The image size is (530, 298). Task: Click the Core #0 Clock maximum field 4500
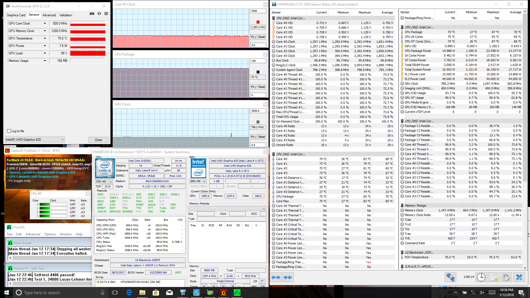(x=258, y=11)
